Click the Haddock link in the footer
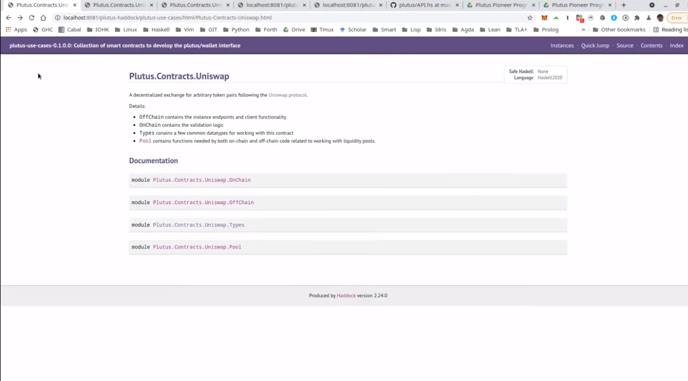Image resolution: width=688 pixels, height=381 pixels. pyautogui.click(x=346, y=295)
